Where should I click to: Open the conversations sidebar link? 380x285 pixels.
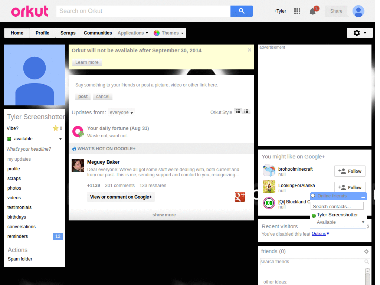click(22, 227)
